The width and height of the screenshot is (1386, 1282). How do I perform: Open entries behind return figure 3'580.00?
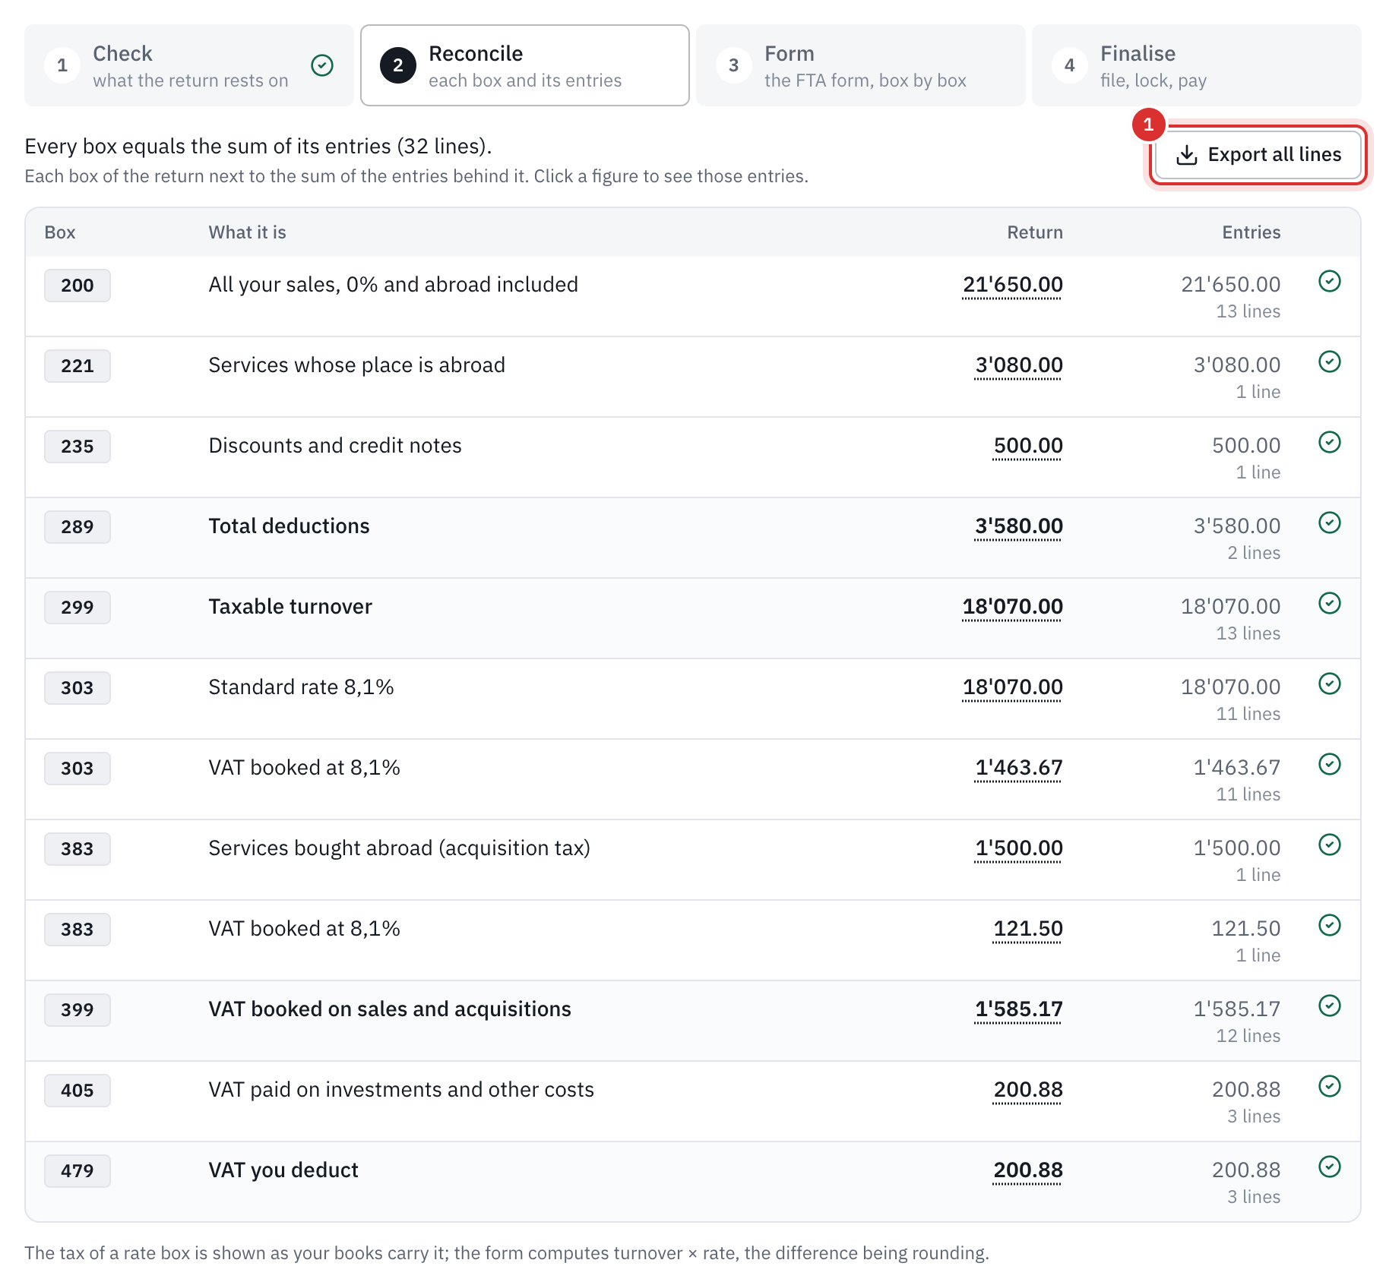[1018, 526]
